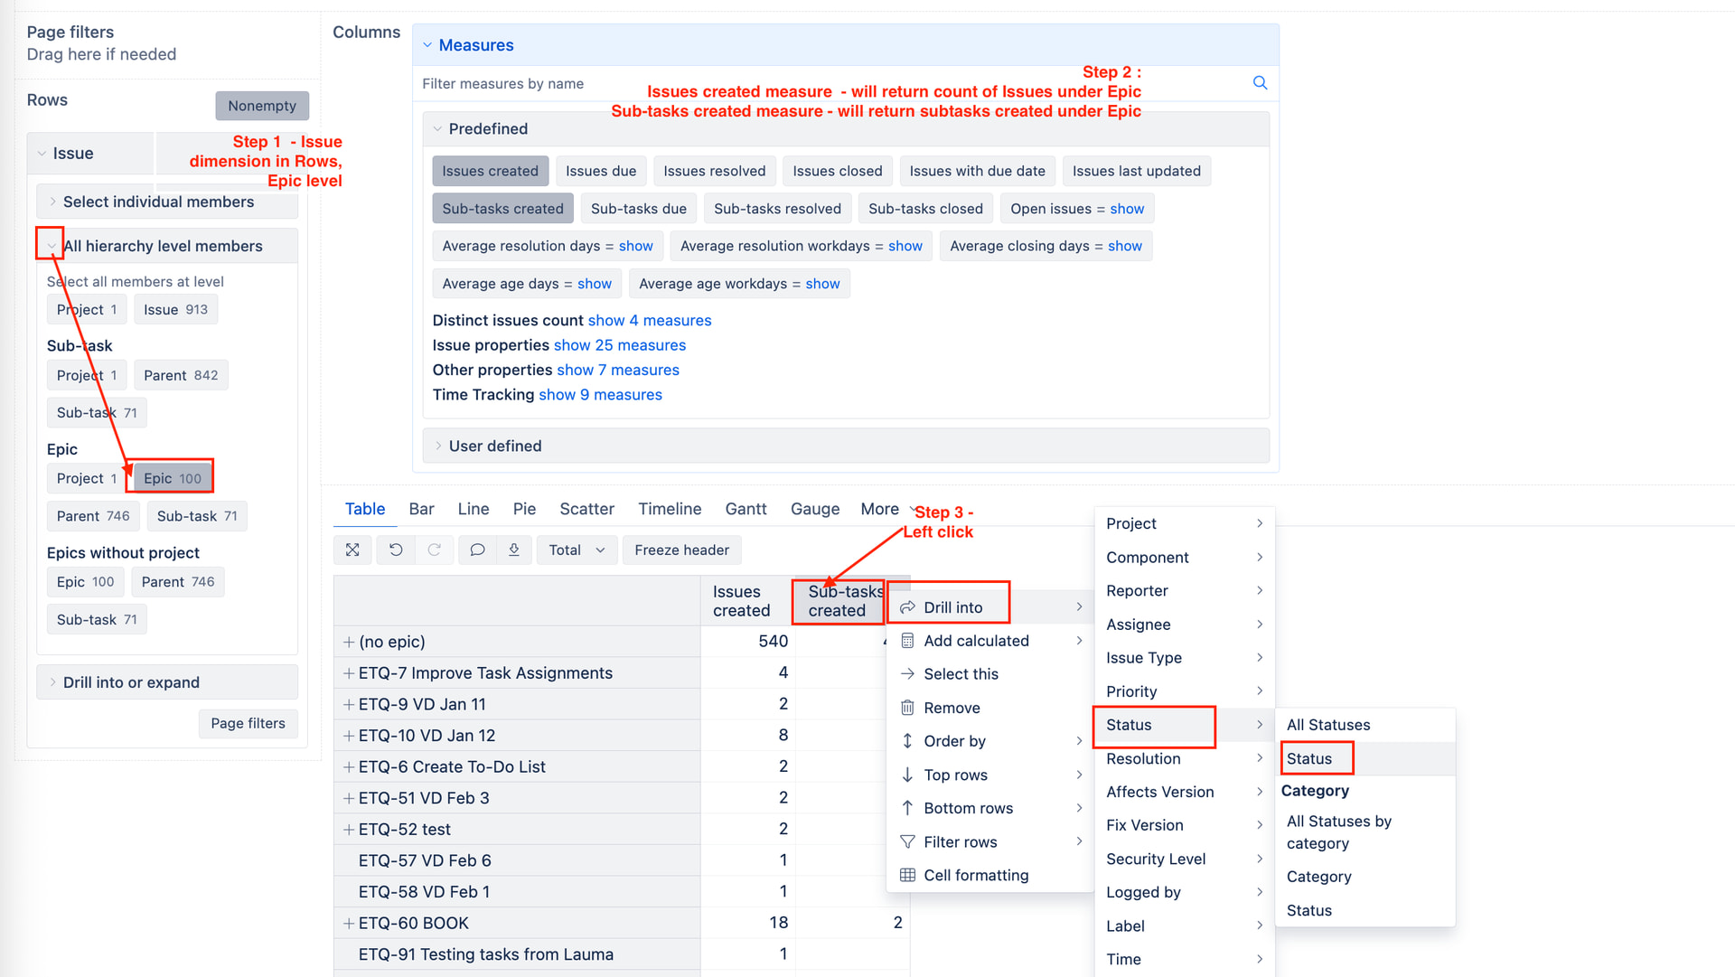Expand the User defined measures section
The width and height of the screenshot is (1735, 977).
[495, 446]
